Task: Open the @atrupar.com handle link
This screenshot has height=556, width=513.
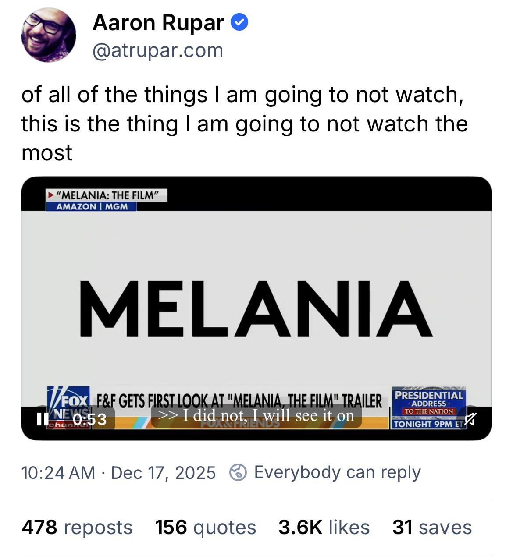Action: (158, 50)
